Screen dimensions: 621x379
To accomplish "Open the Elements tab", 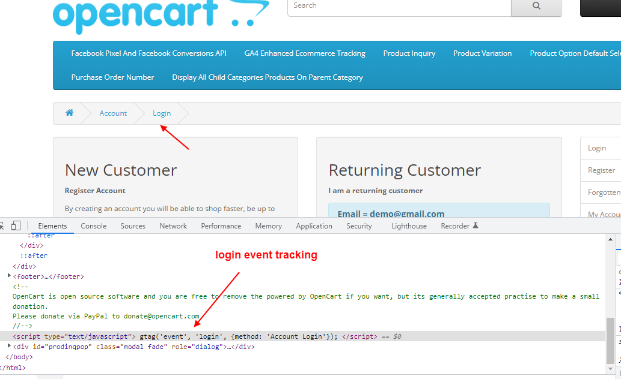I will point(53,225).
